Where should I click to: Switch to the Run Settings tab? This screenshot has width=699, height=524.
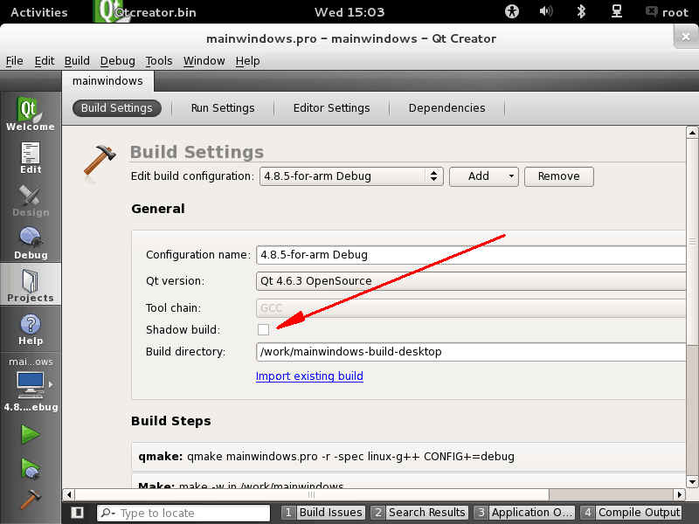coord(223,107)
